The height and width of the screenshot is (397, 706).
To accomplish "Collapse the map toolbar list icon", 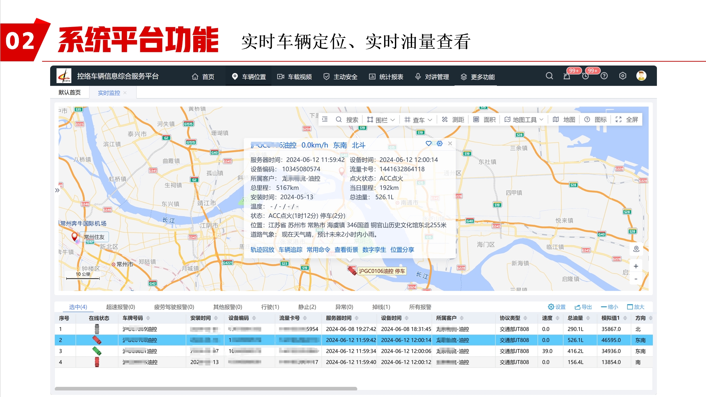I will (325, 119).
